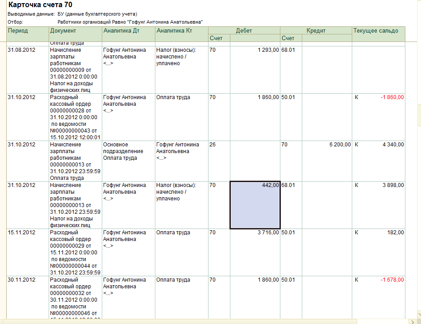
Task: Click the "БУ (данные бухгалтерского учета)" text
Action: (97, 14)
